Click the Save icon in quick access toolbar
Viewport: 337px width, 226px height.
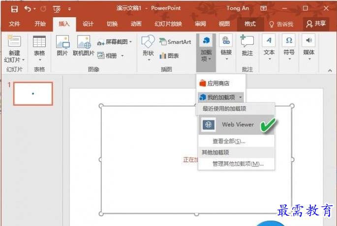pyautogui.click(x=14, y=9)
